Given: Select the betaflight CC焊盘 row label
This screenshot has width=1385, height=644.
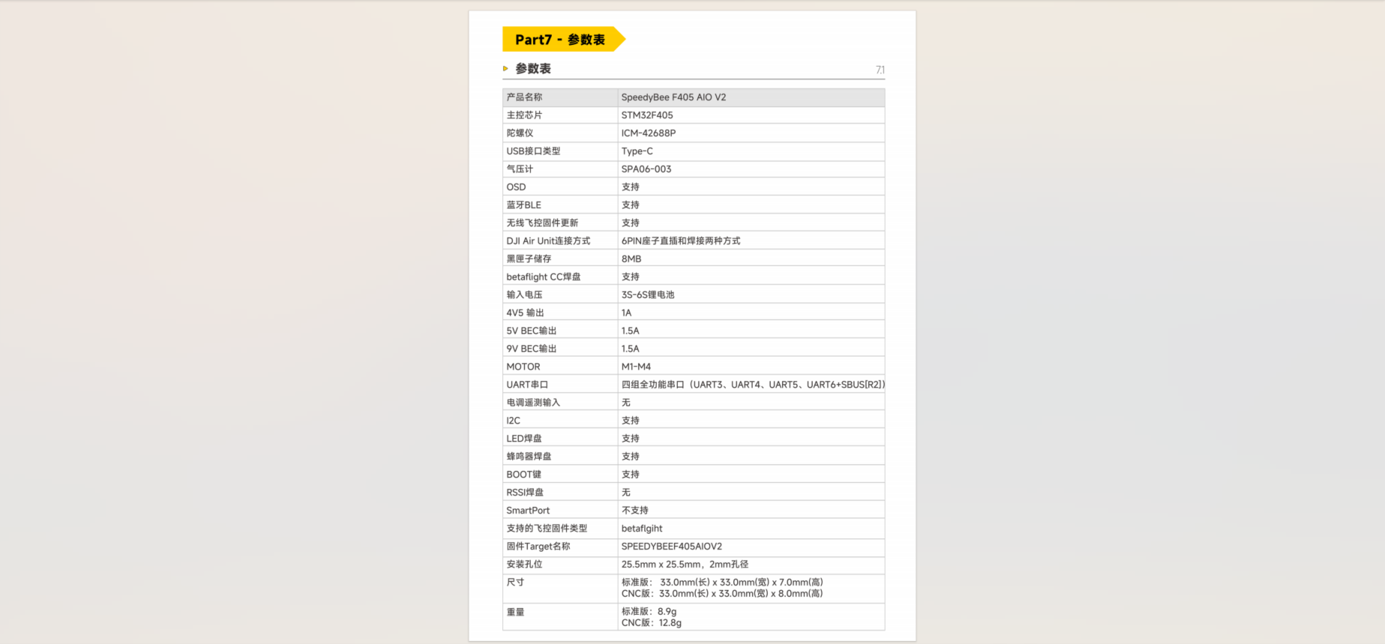Looking at the screenshot, I should [543, 277].
